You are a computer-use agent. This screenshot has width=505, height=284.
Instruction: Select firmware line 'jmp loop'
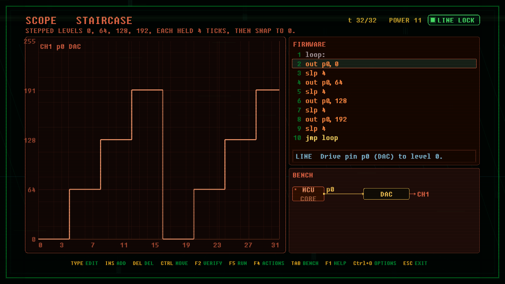click(x=384, y=138)
